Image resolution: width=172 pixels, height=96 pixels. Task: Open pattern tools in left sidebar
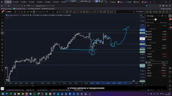[2, 26]
